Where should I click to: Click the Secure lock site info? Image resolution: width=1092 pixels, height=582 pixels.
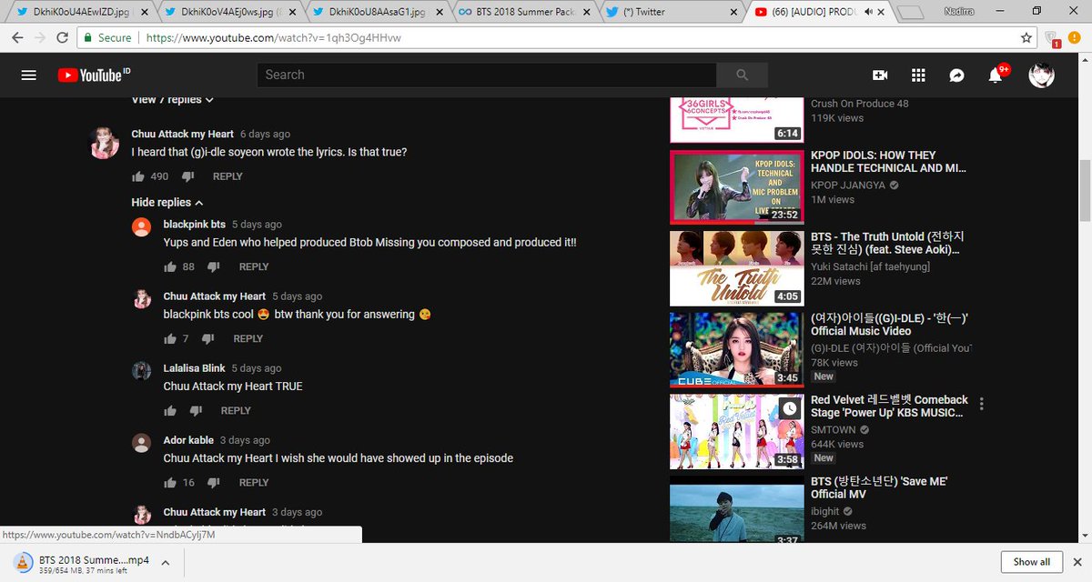click(x=107, y=38)
